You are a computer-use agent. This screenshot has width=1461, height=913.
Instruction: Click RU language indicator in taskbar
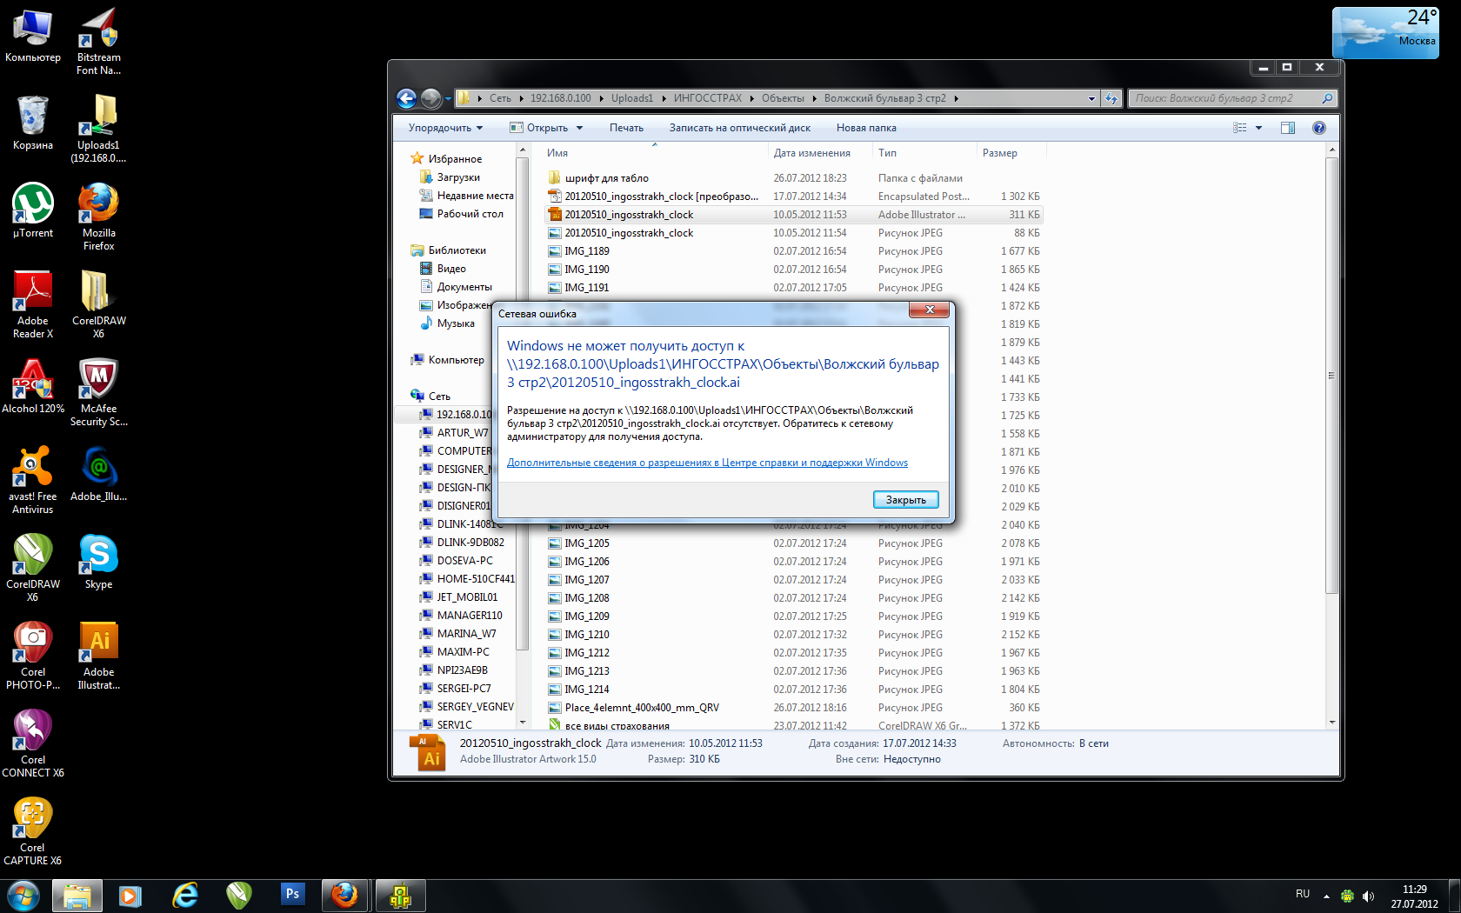pyautogui.click(x=1303, y=894)
